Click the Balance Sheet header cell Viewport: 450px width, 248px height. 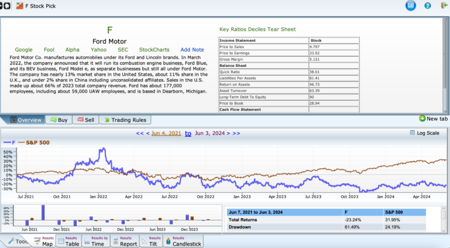point(264,66)
